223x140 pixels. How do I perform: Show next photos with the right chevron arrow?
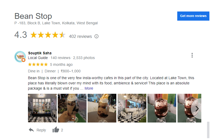click(197, 109)
